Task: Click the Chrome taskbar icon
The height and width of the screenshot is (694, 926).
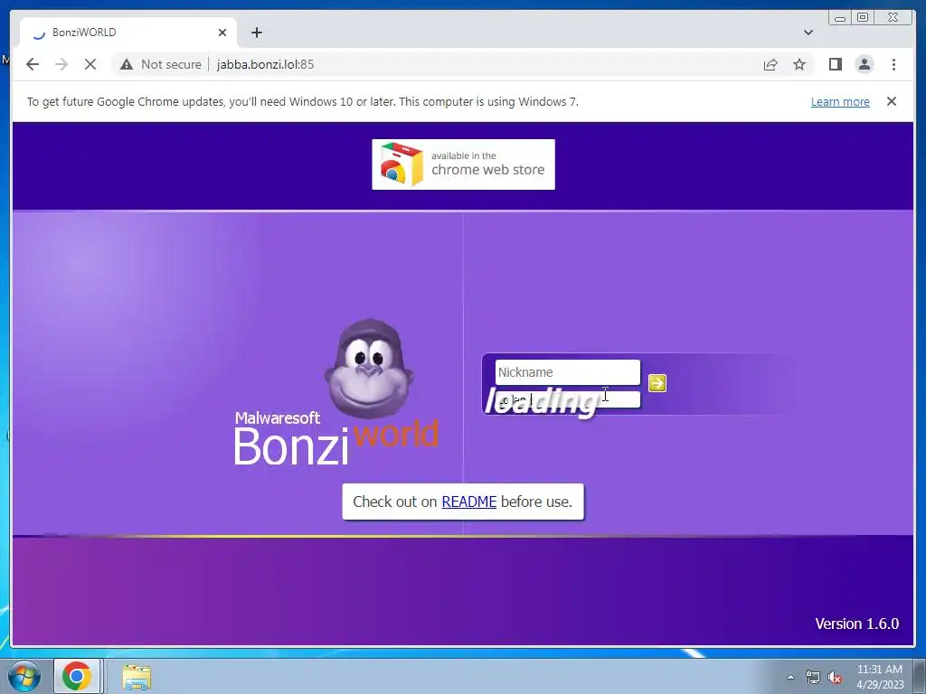Action: [77, 676]
